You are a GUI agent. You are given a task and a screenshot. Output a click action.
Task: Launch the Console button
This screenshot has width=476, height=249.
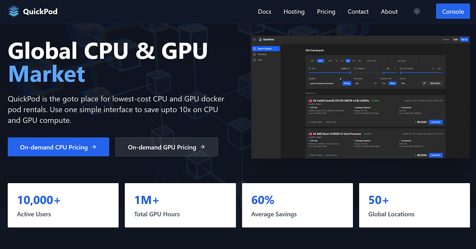[x=453, y=11]
